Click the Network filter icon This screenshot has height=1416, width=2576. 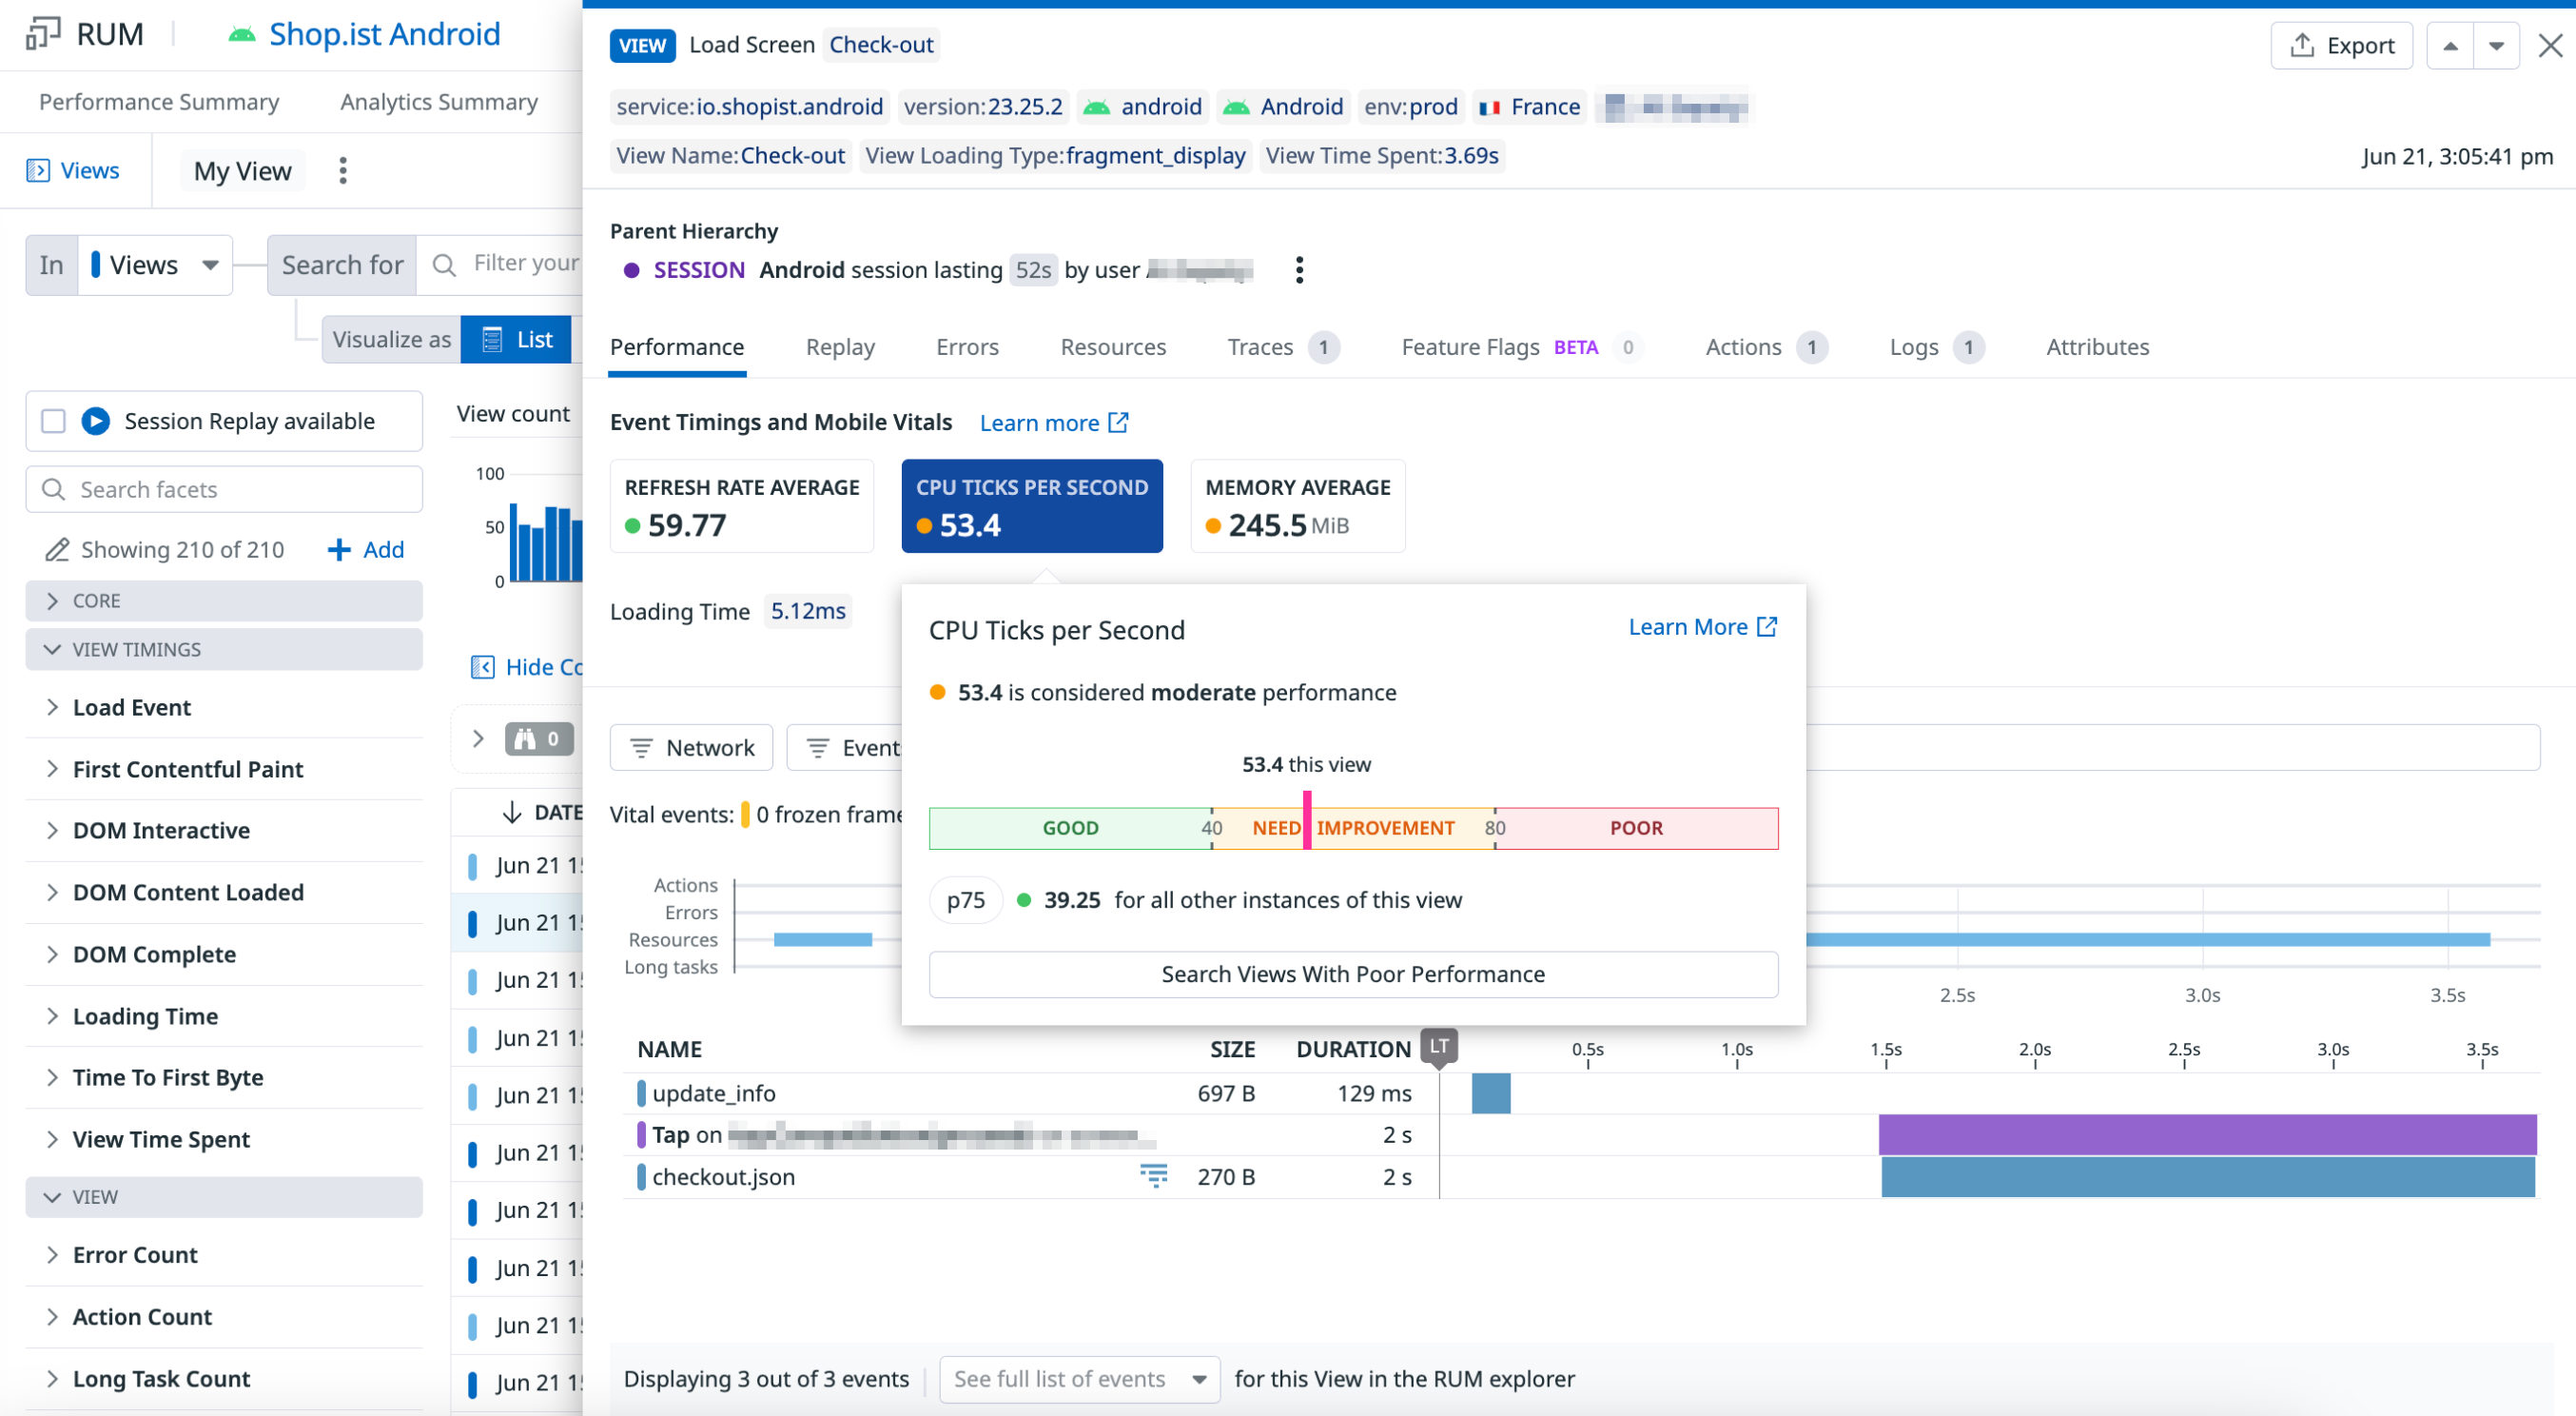click(641, 749)
